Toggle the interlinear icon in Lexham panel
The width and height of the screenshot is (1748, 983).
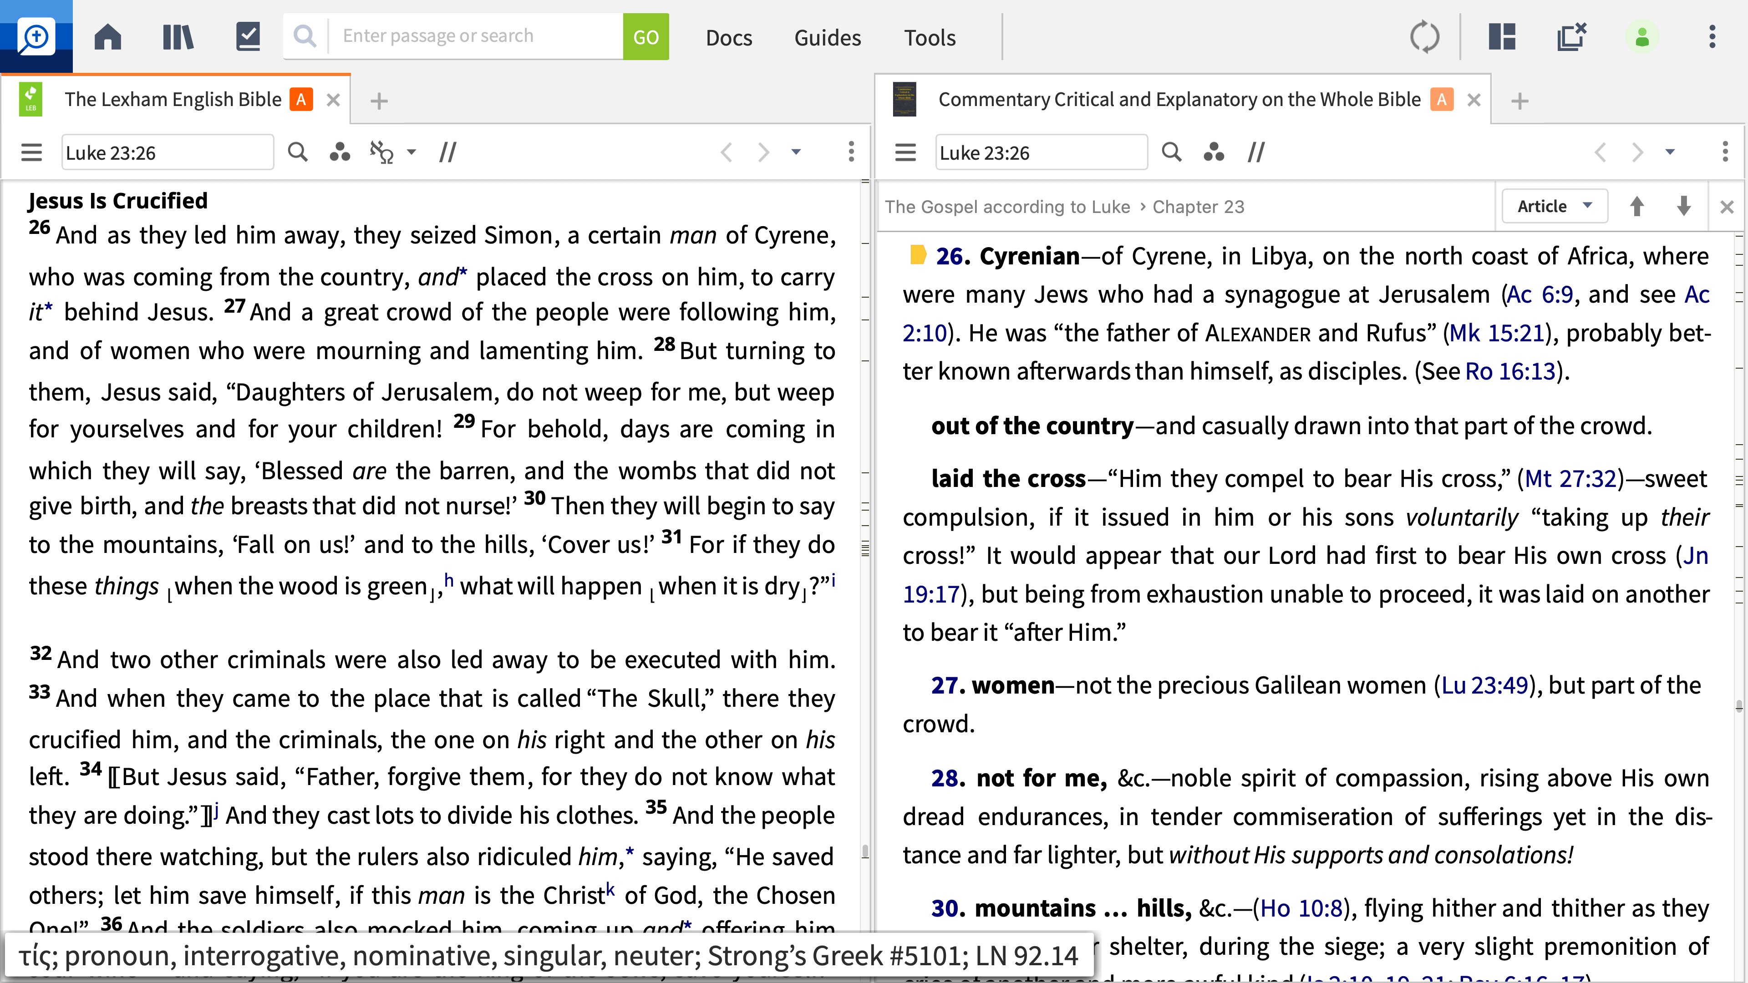click(x=381, y=152)
